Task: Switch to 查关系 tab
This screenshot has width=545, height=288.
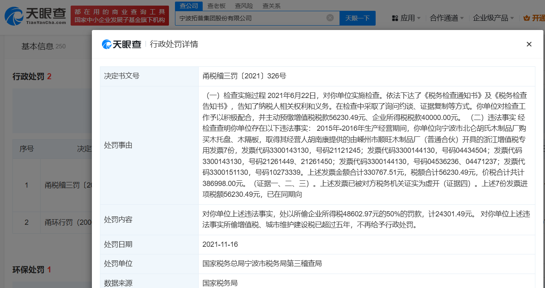Action: click(272, 6)
